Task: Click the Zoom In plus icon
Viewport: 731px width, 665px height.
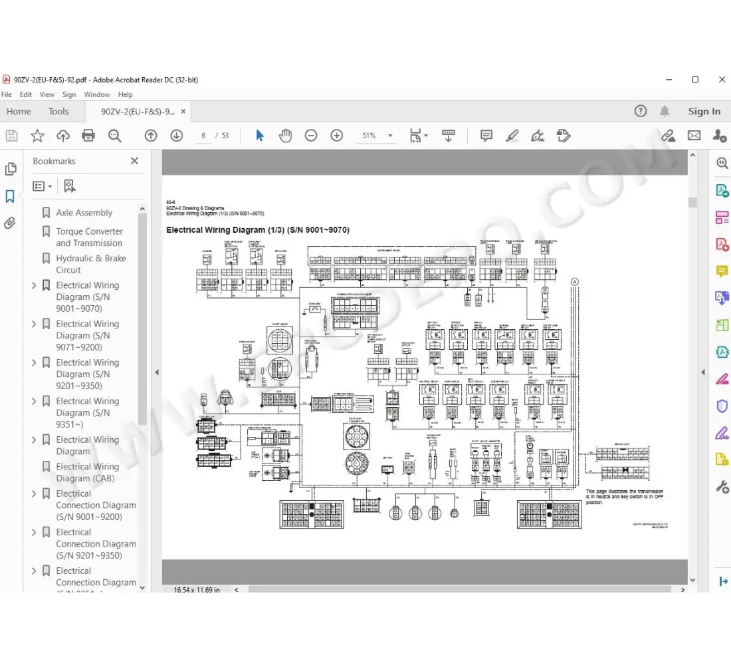Action: coord(337,136)
